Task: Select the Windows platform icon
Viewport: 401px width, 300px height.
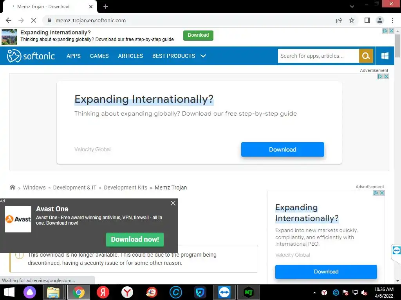Action: (x=385, y=56)
